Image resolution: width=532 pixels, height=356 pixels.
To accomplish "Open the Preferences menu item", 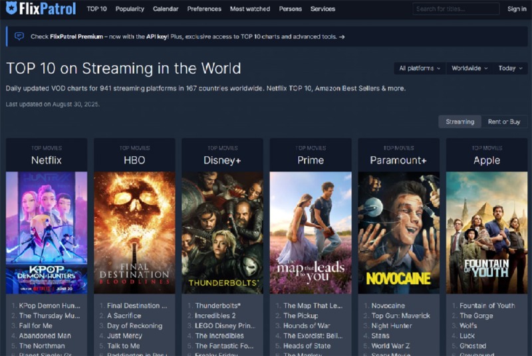I will tap(204, 9).
